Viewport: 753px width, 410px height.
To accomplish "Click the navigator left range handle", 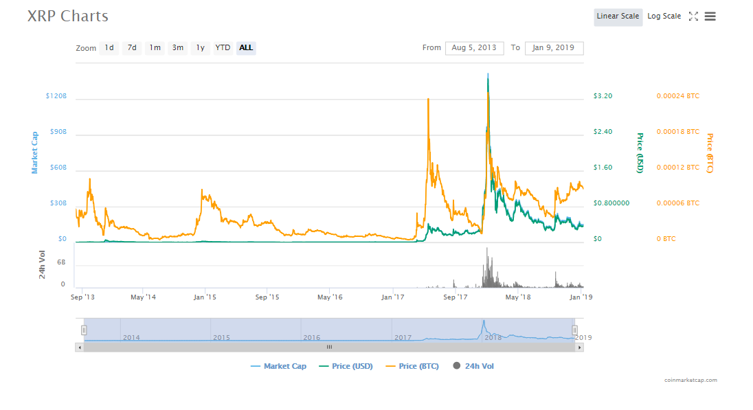I will pyautogui.click(x=84, y=330).
